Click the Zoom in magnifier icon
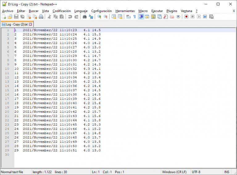This screenshot has width=237, height=175. pyautogui.click(x=99, y=17)
